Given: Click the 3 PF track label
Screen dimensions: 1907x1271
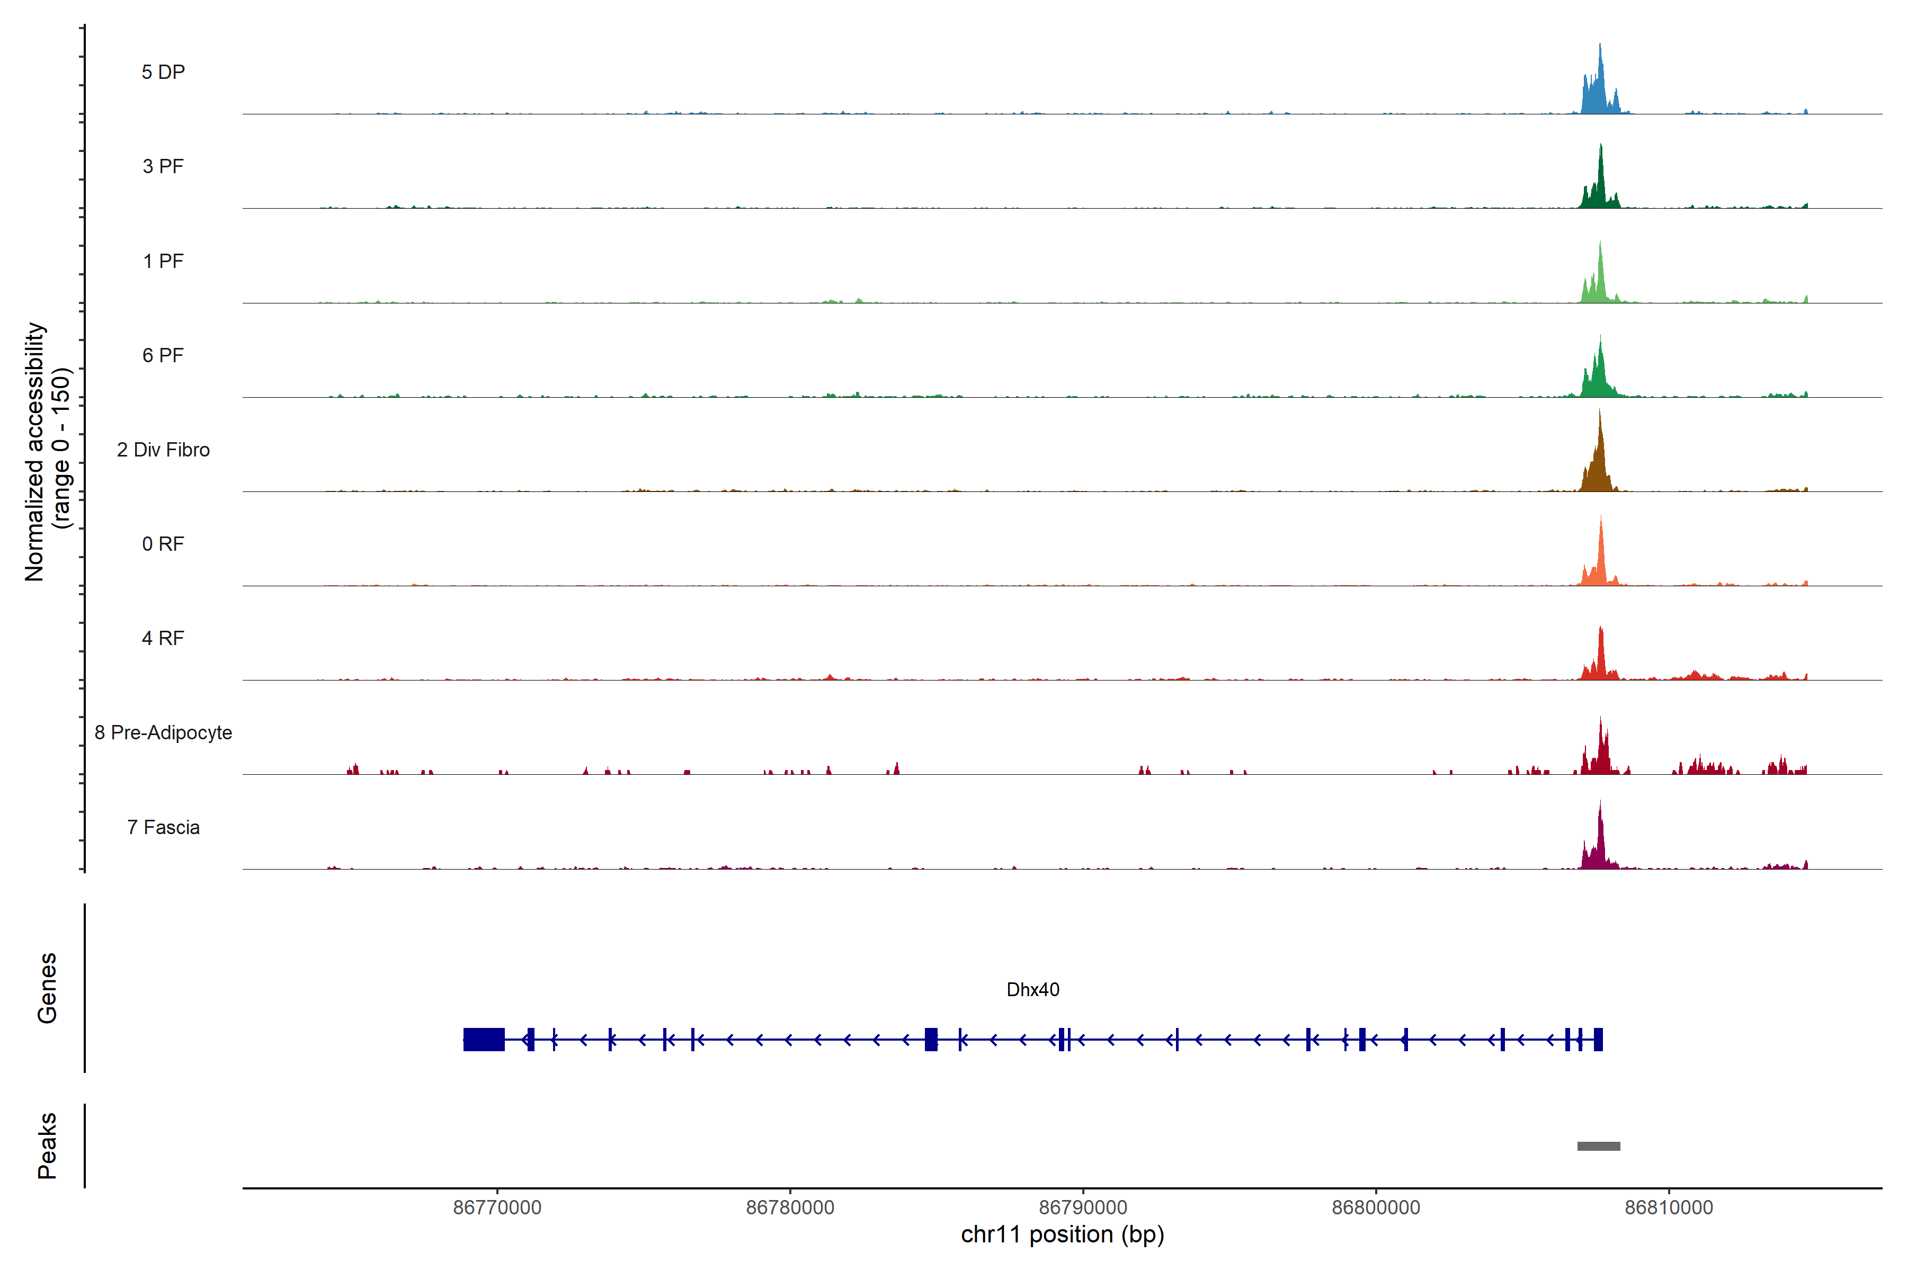Looking at the screenshot, I should 163,166.
